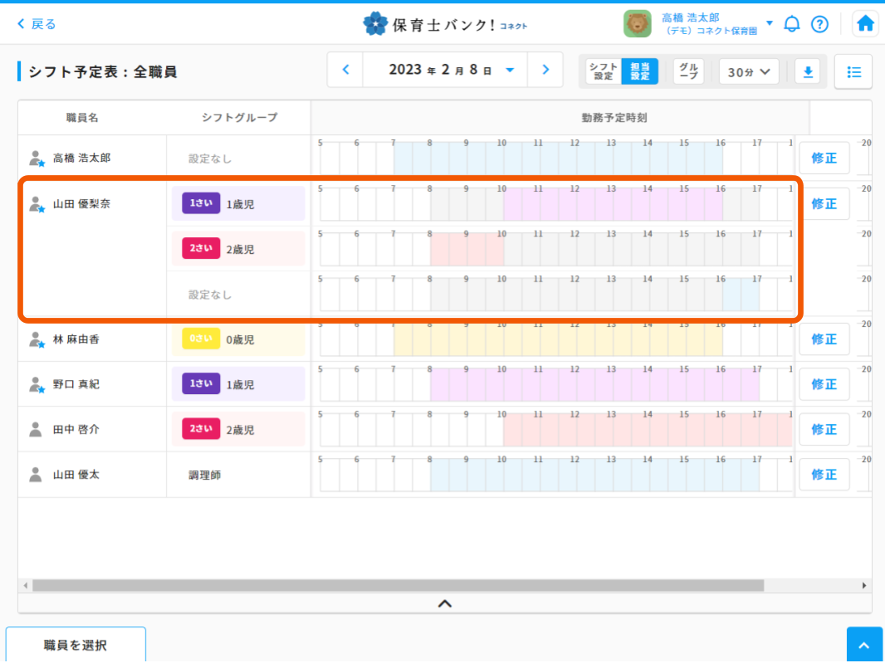Open the list view menu icon
Image resolution: width=885 pixels, height=663 pixels.
point(853,72)
